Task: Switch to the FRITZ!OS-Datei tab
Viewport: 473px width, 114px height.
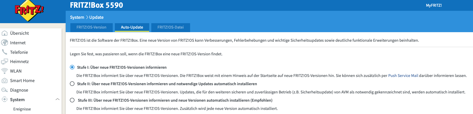Action: tap(171, 27)
